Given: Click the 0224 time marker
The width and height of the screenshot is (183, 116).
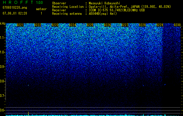Looking at the screenshot, I should [x=72, y=25].
